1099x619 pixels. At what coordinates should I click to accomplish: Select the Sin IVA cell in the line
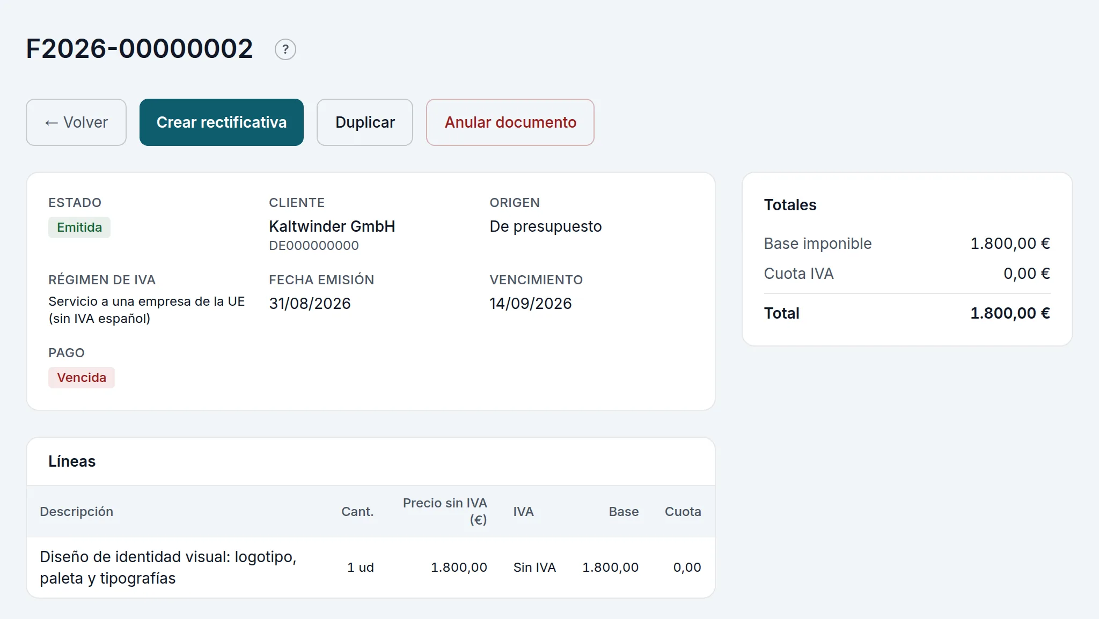tap(534, 568)
